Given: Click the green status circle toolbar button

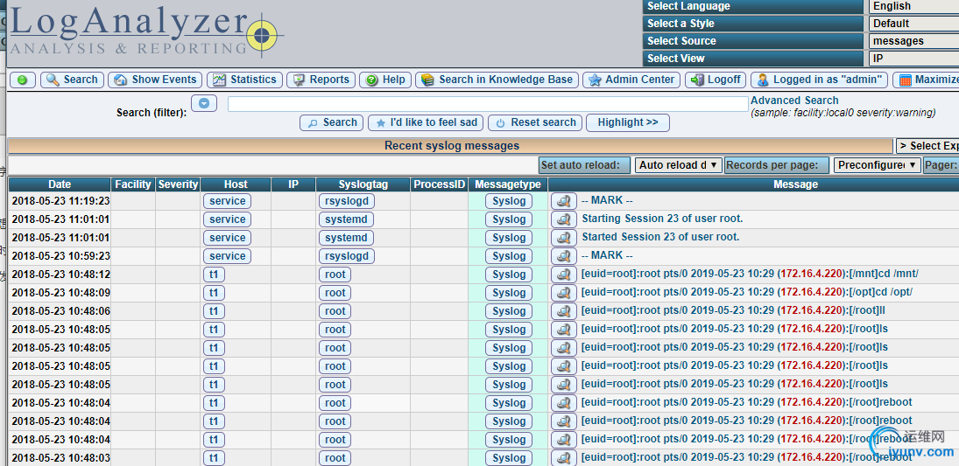Looking at the screenshot, I should [x=23, y=80].
